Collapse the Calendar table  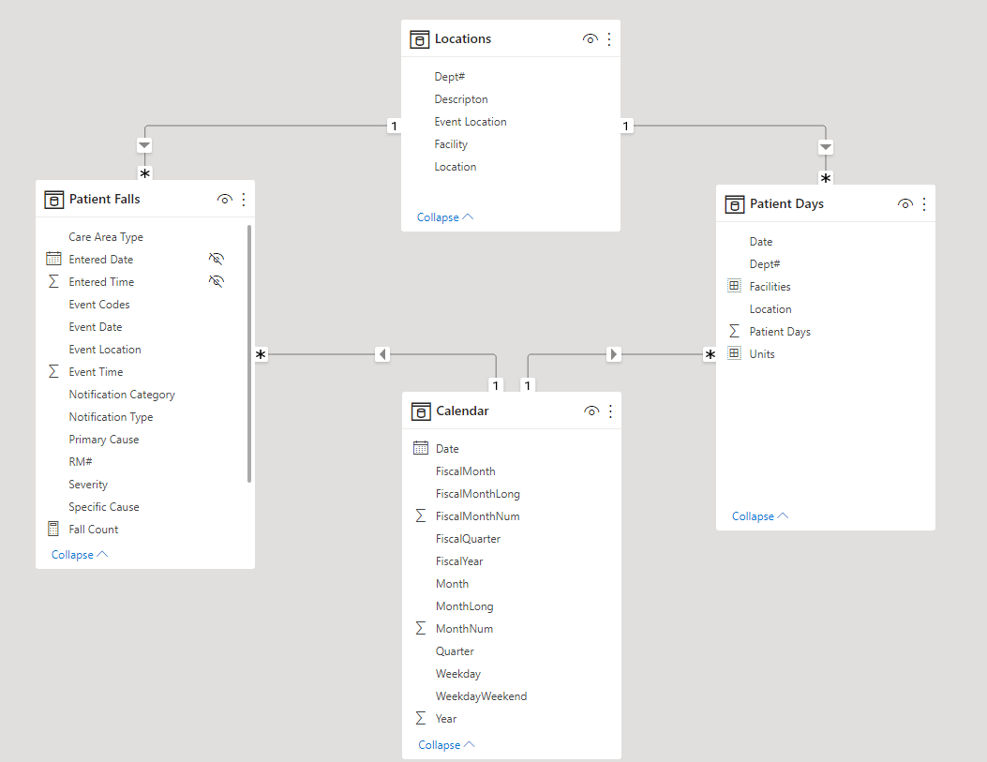point(446,744)
